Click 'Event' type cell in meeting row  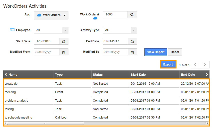59,92
